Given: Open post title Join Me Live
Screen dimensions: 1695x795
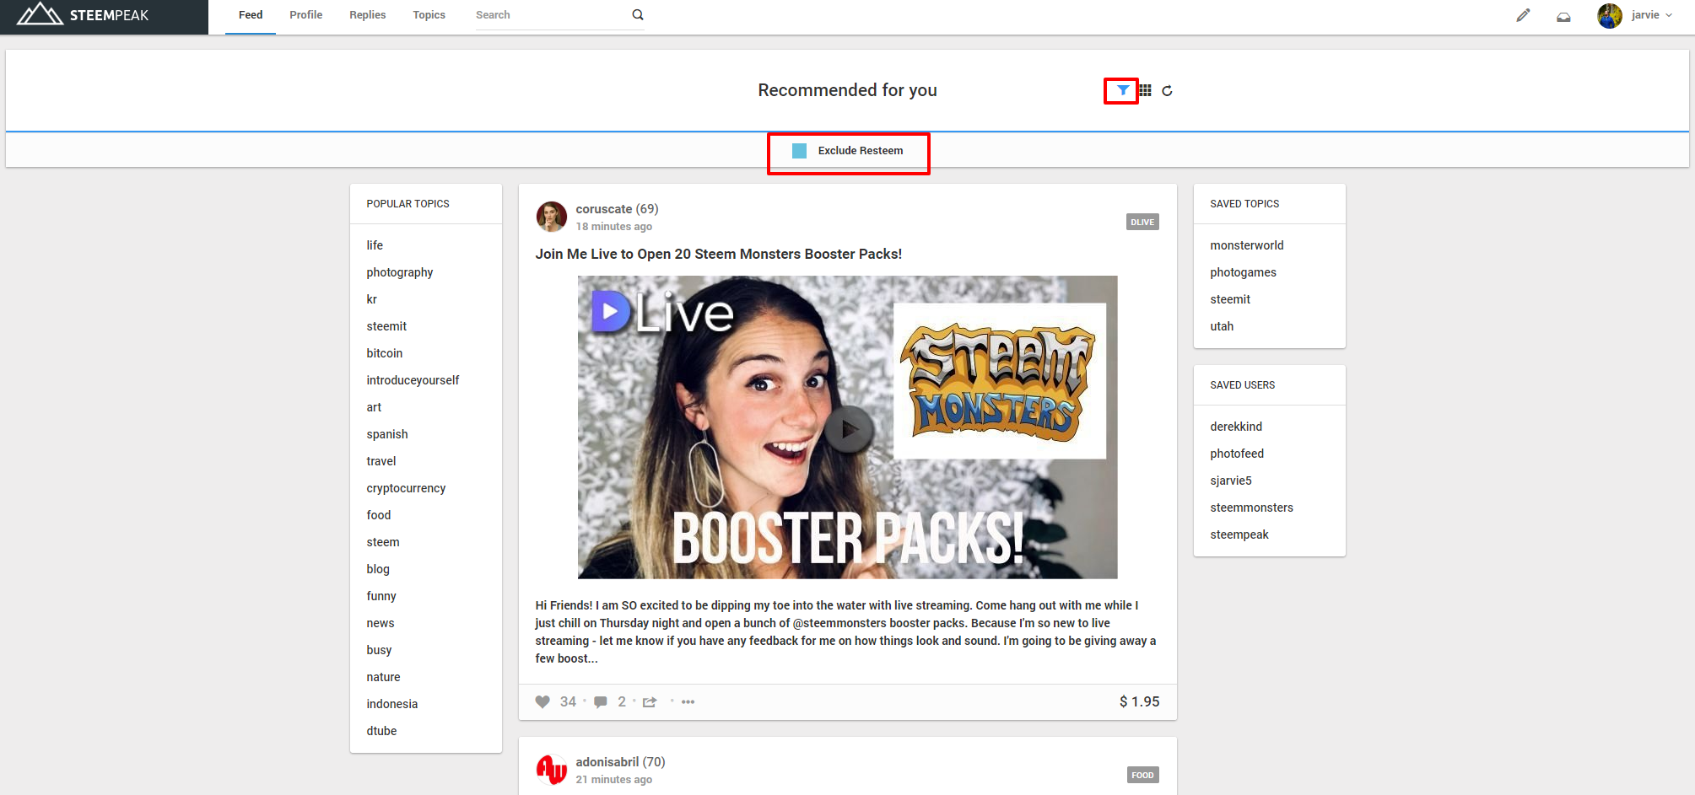Looking at the screenshot, I should (719, 254).
